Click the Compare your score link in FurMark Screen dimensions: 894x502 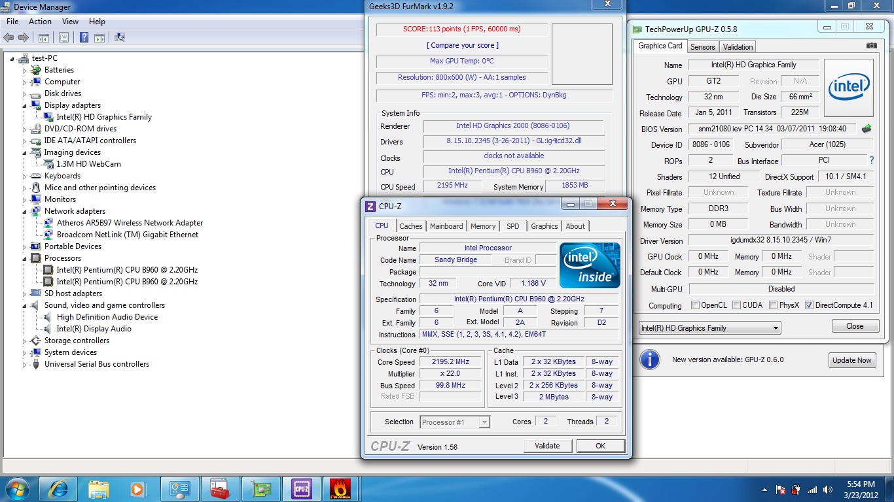(463, 45)
